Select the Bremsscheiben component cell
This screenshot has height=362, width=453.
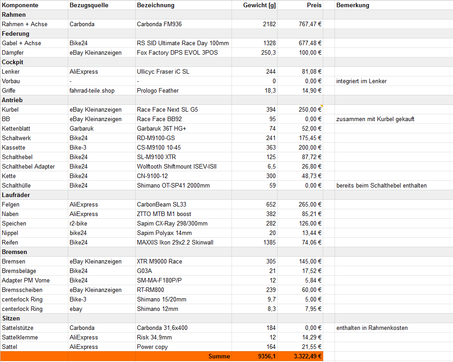tap(34, 290)
